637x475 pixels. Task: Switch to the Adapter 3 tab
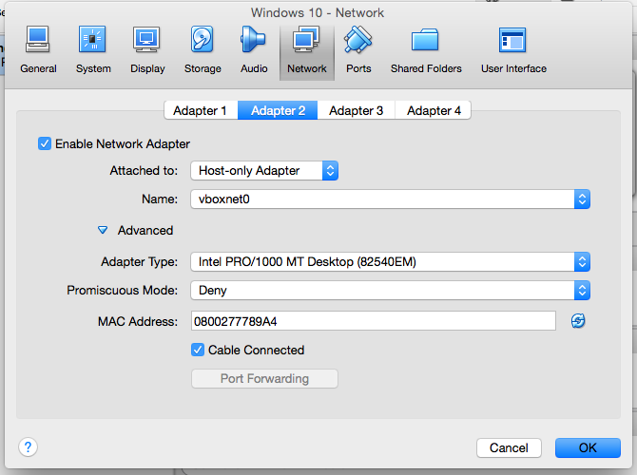[356, 110]
